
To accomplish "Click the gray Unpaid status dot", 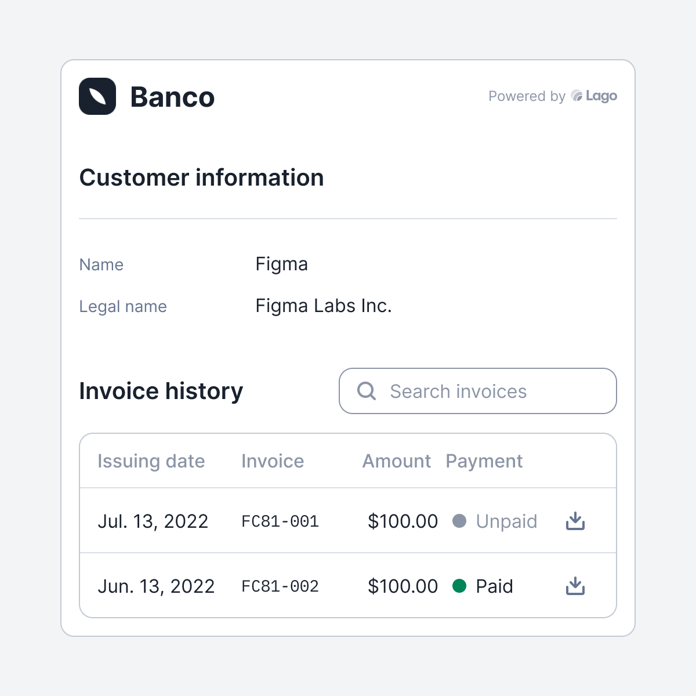I will tap(459, 521).
